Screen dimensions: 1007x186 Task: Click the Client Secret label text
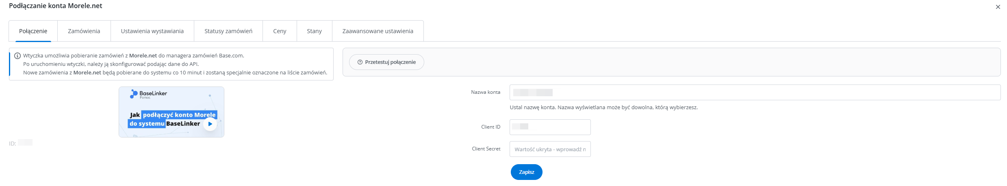pyautogui.click(x=486, y=149)
